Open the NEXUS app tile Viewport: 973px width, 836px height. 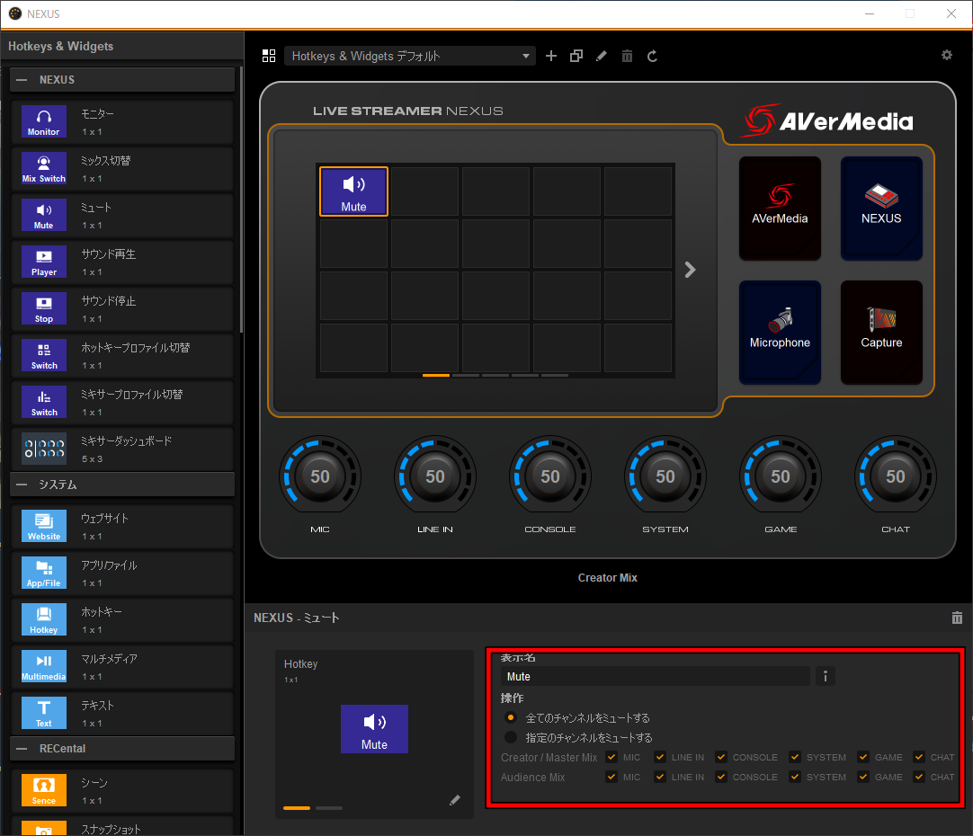click(x=881, y=209)
